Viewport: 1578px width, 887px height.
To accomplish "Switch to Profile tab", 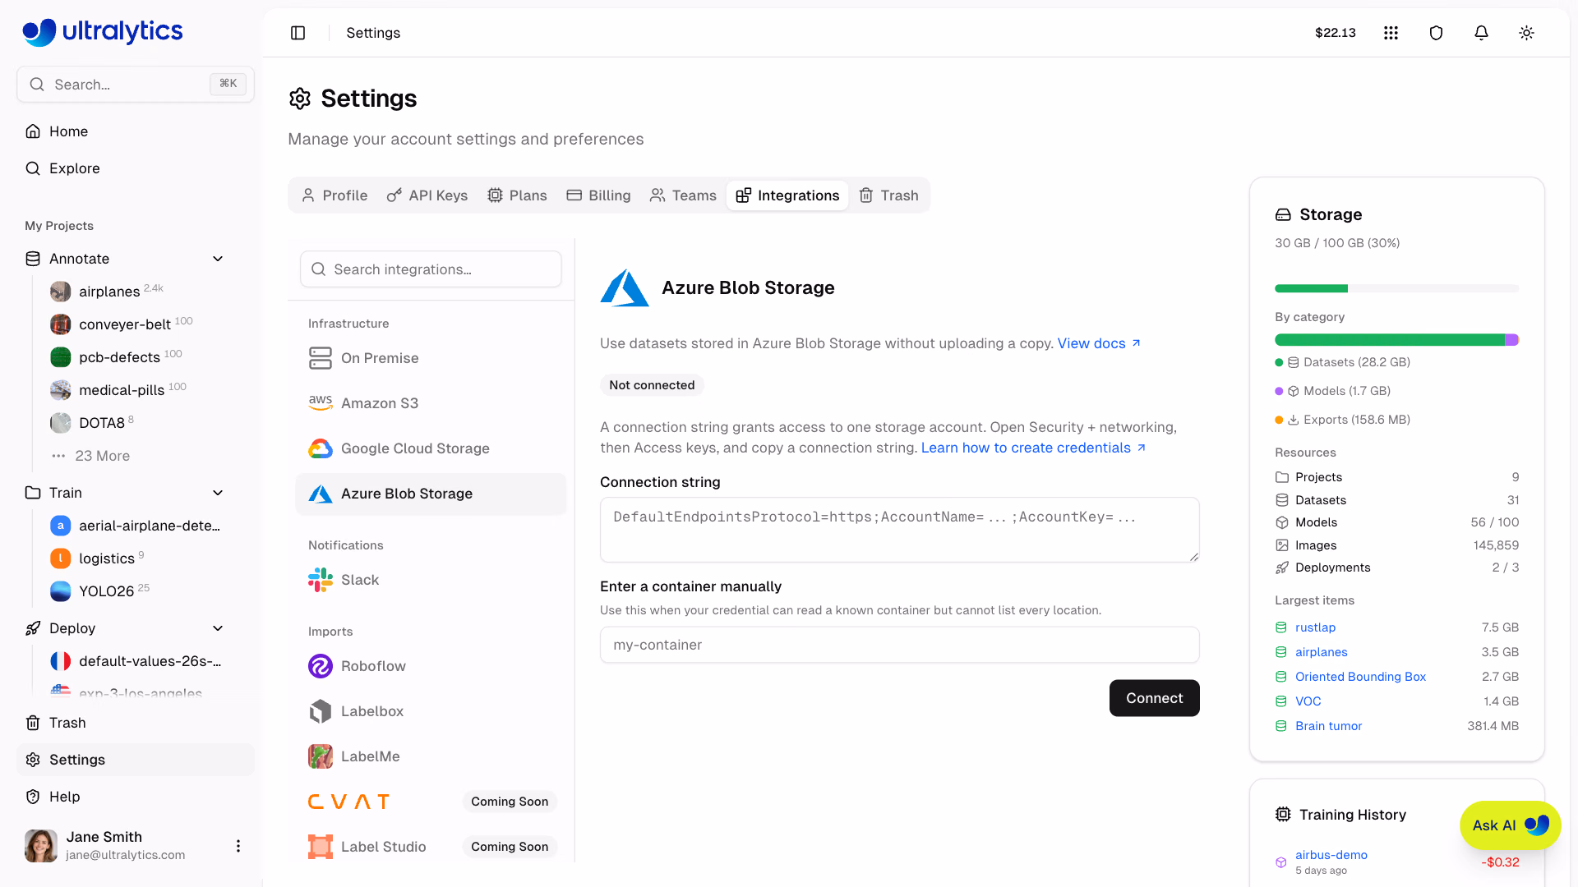I will coord(334,195).
